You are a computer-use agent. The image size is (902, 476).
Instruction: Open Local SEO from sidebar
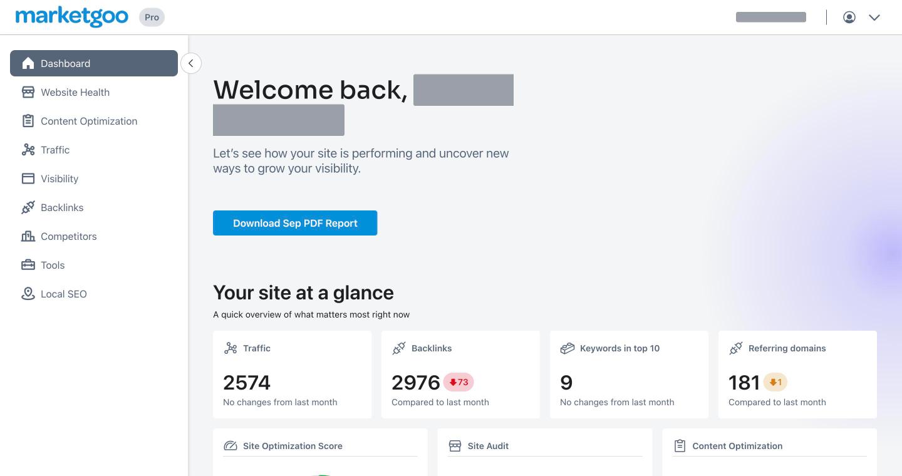[94, 294]
